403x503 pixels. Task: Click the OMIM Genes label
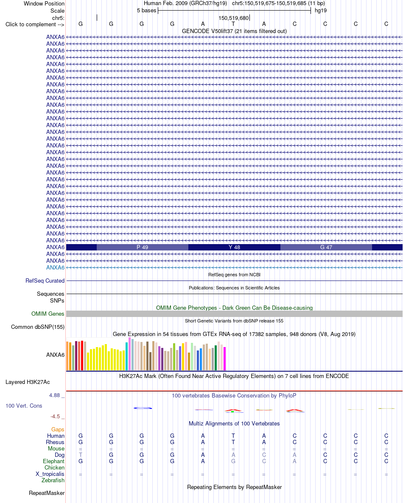tap(48, 314)
